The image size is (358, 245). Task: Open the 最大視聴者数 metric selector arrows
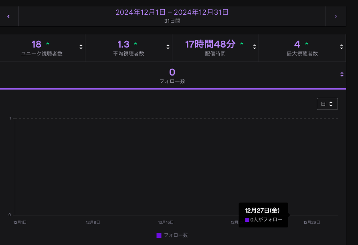[x=342, y=47]
